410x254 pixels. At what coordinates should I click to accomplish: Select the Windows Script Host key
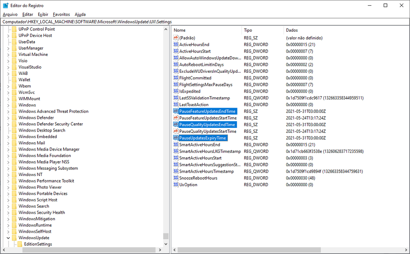[x=38, y=200]
